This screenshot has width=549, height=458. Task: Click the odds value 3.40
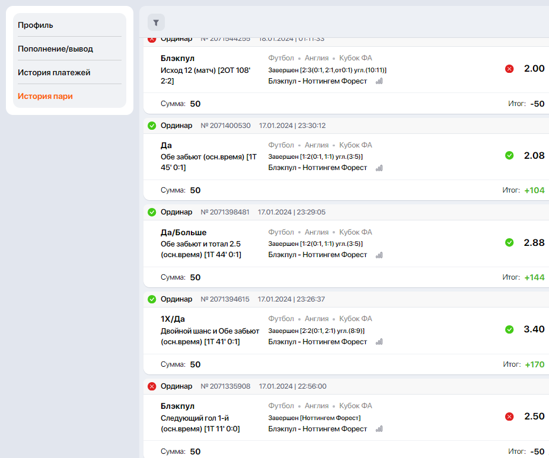(x=534, y=329)
